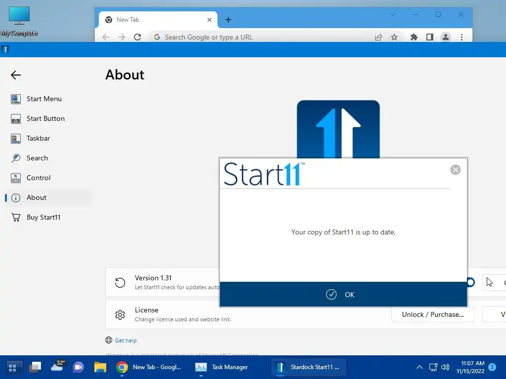Open Task View on the taskbar
Viewport: 506px width, 379px height.
pos(35,367)
